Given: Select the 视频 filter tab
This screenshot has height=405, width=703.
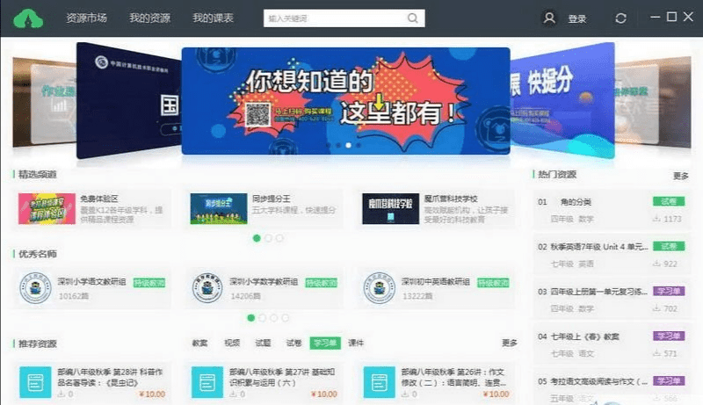Looking at the screenshot, I should 232,343.
